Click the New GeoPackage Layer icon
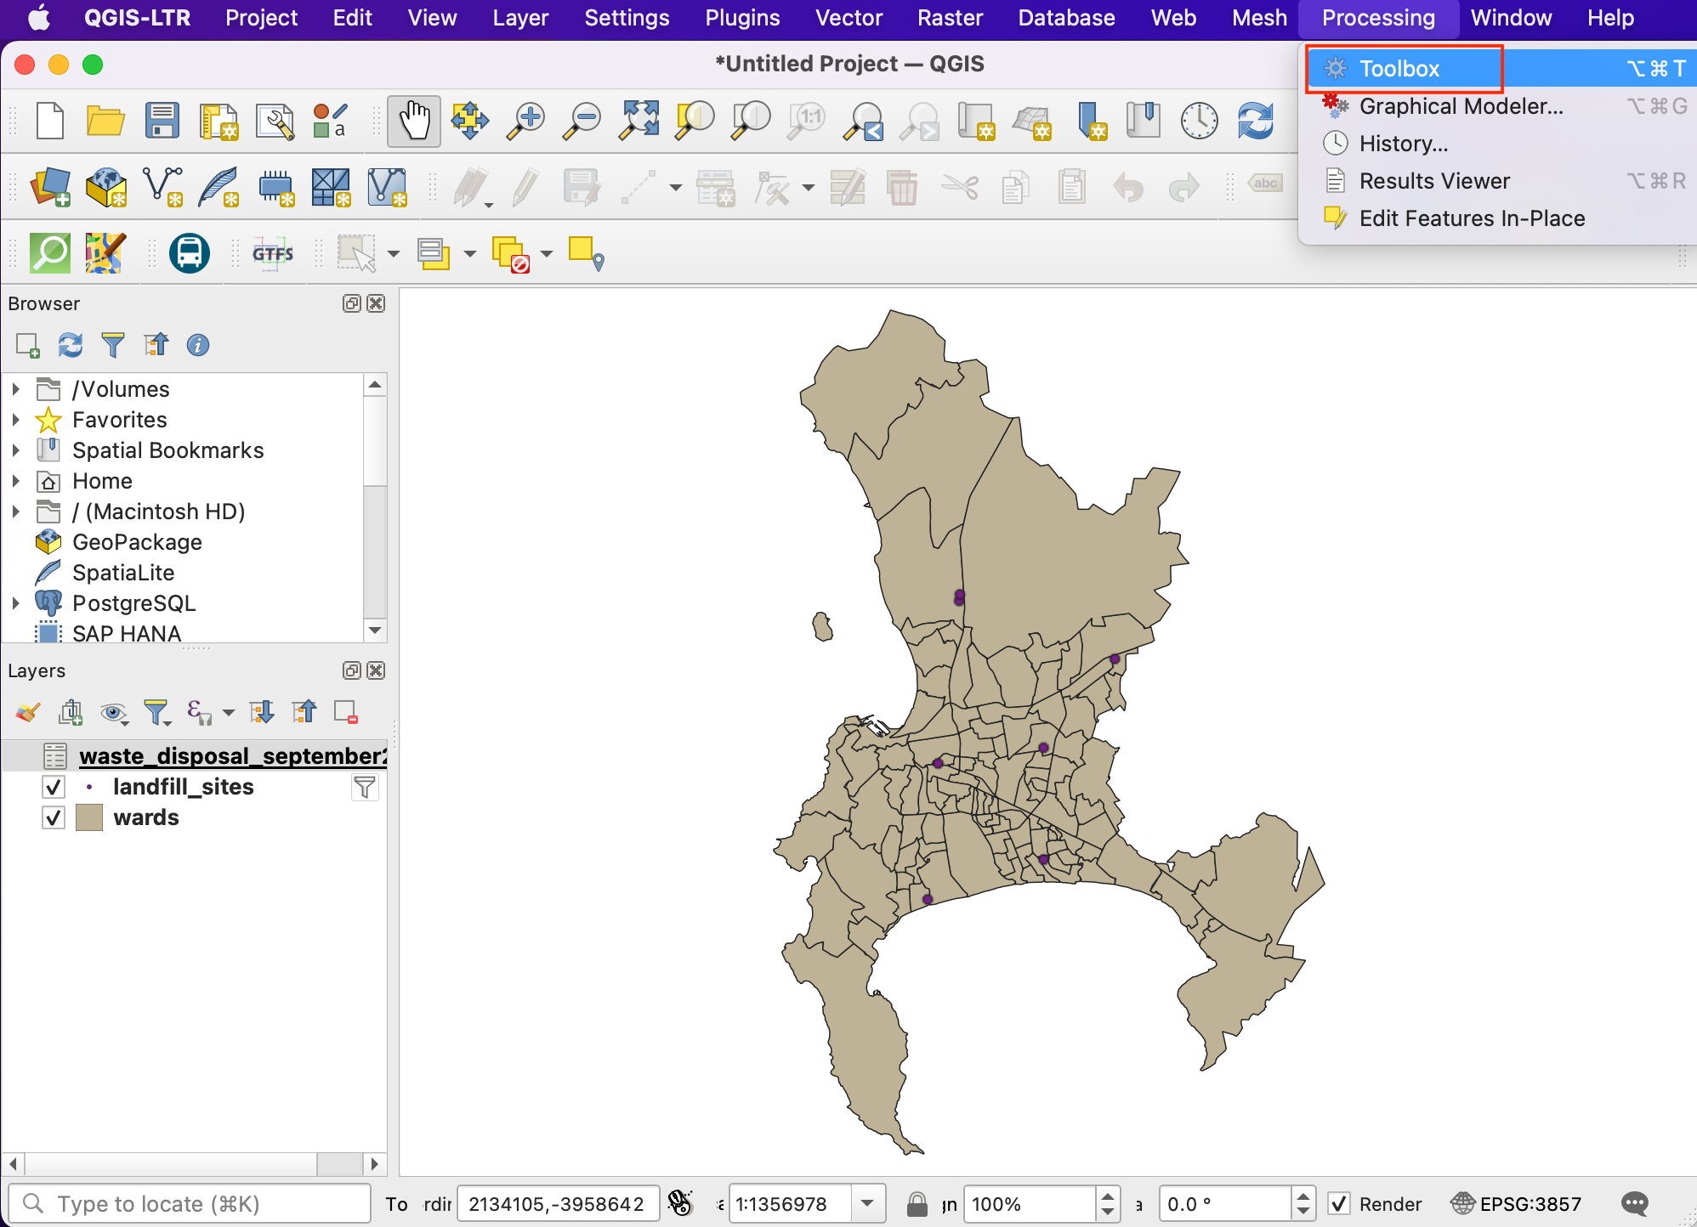 [x=105, y=187]
